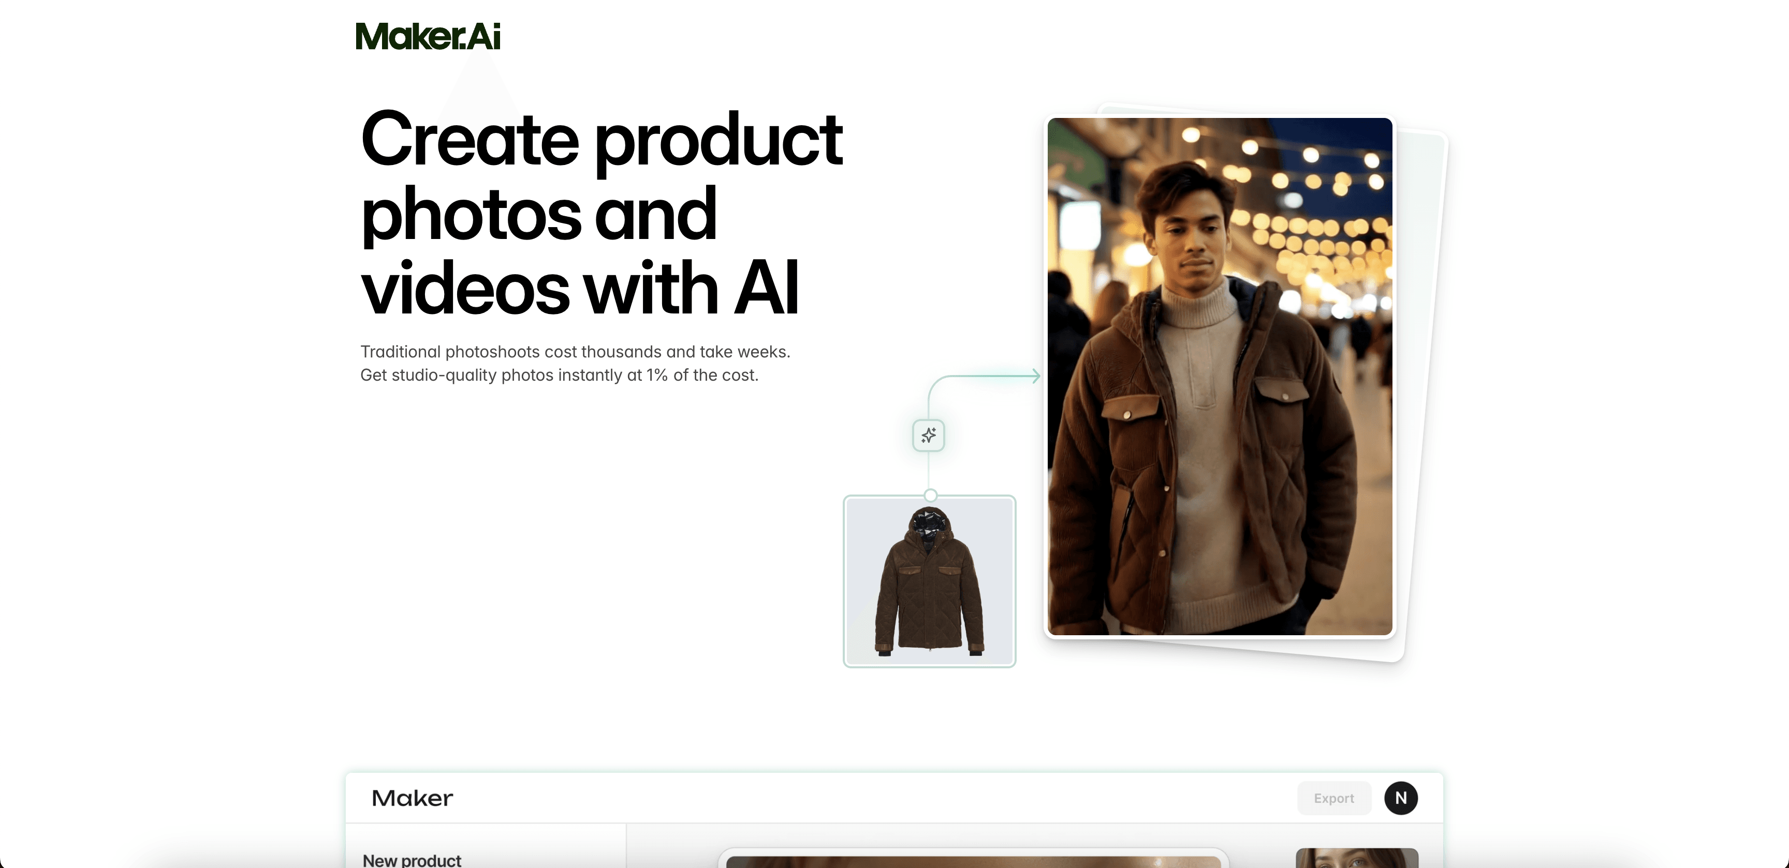Click the N initial inside the avatar circle

pos(1401,798)
